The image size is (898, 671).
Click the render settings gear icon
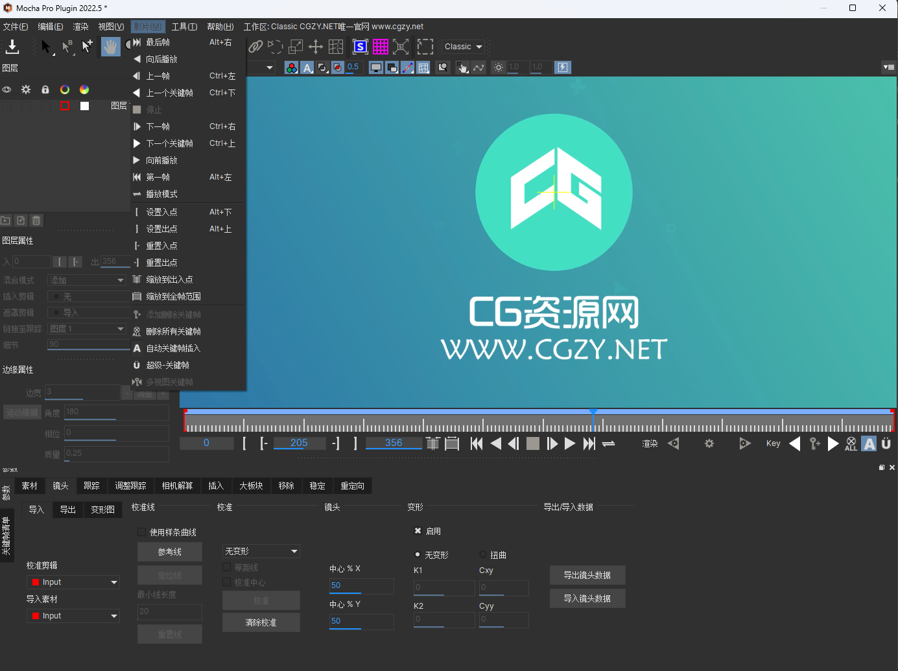709,443
